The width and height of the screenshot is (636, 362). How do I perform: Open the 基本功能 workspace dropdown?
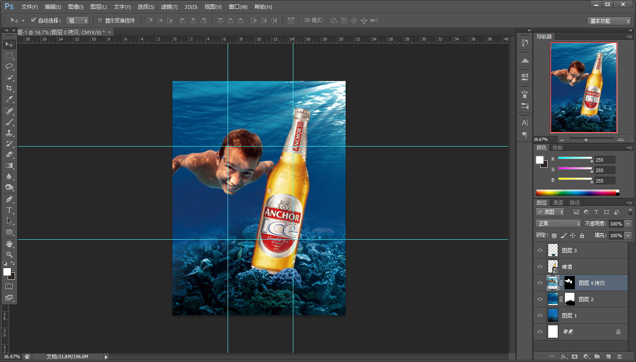pos(609,21)
